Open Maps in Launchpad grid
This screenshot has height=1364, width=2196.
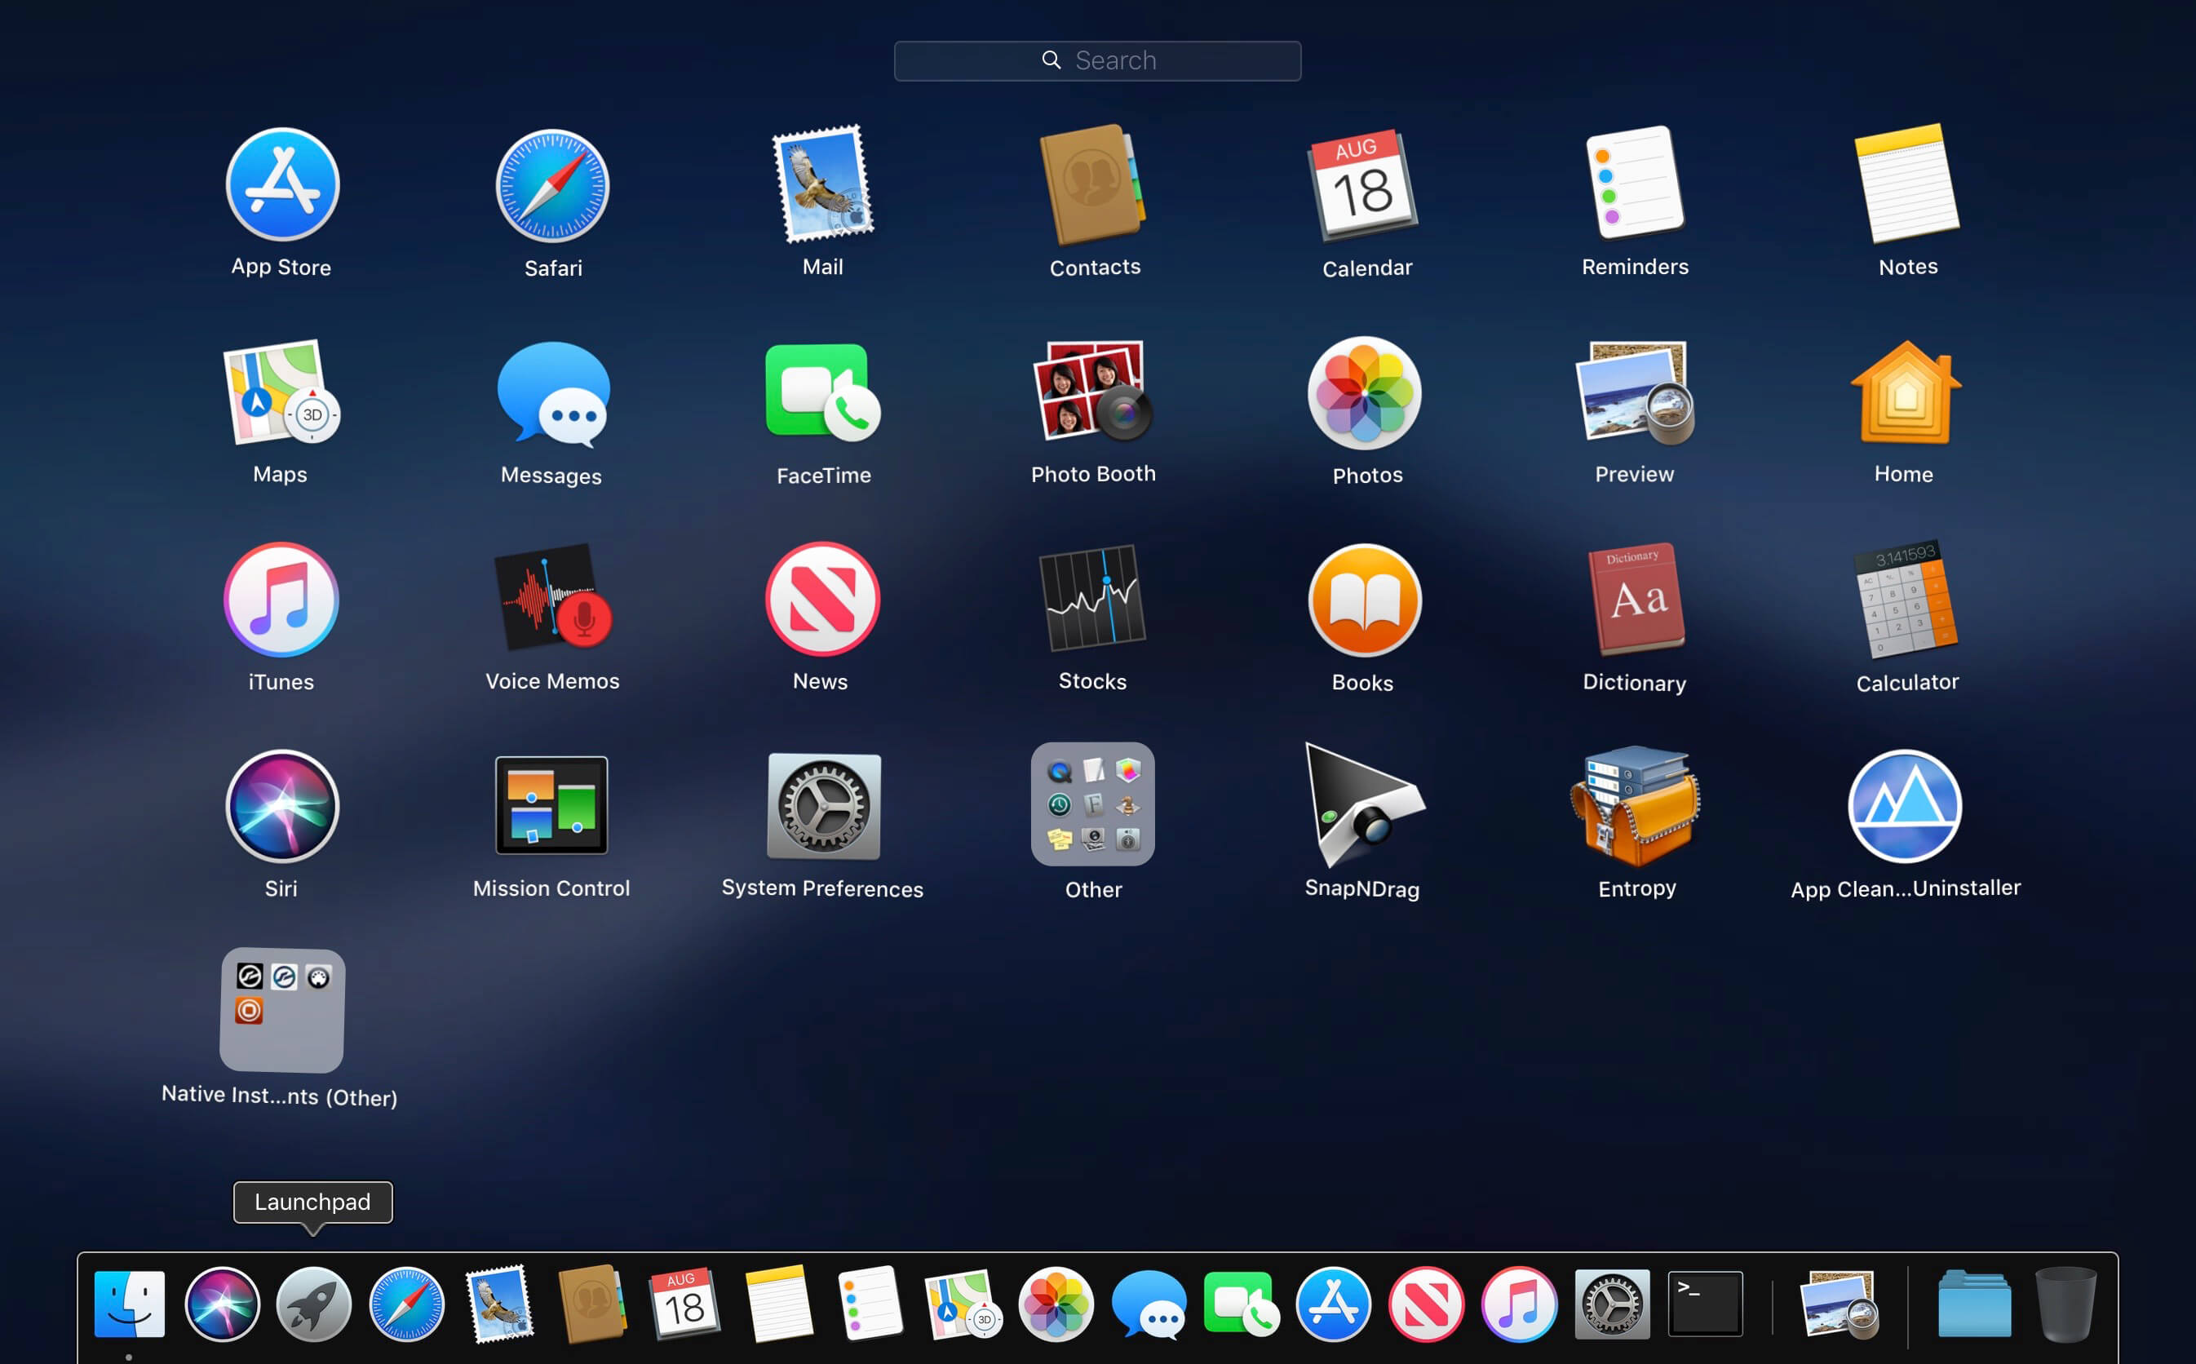click(281, 392)
